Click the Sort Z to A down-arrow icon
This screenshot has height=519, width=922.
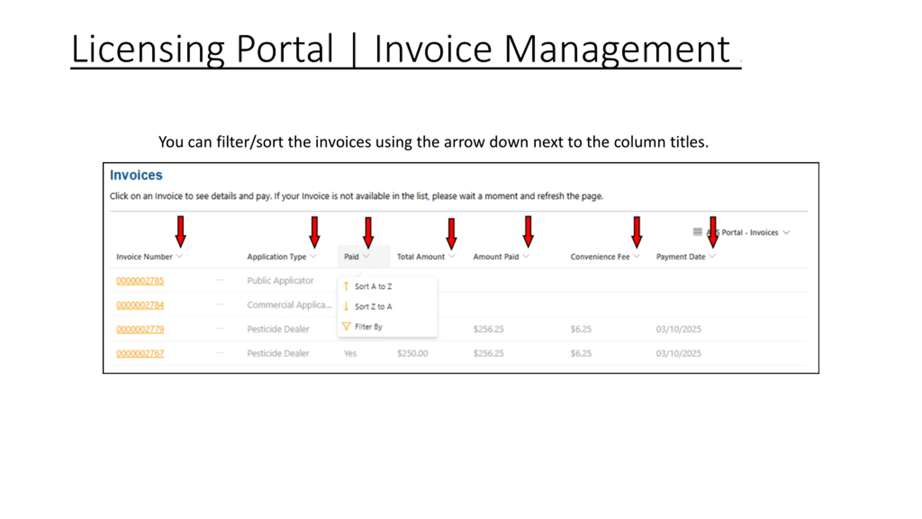pyautogui.click(x=346, y=306)
